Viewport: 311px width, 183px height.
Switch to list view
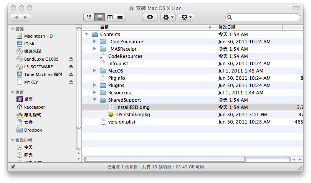[x=99, y=17]
